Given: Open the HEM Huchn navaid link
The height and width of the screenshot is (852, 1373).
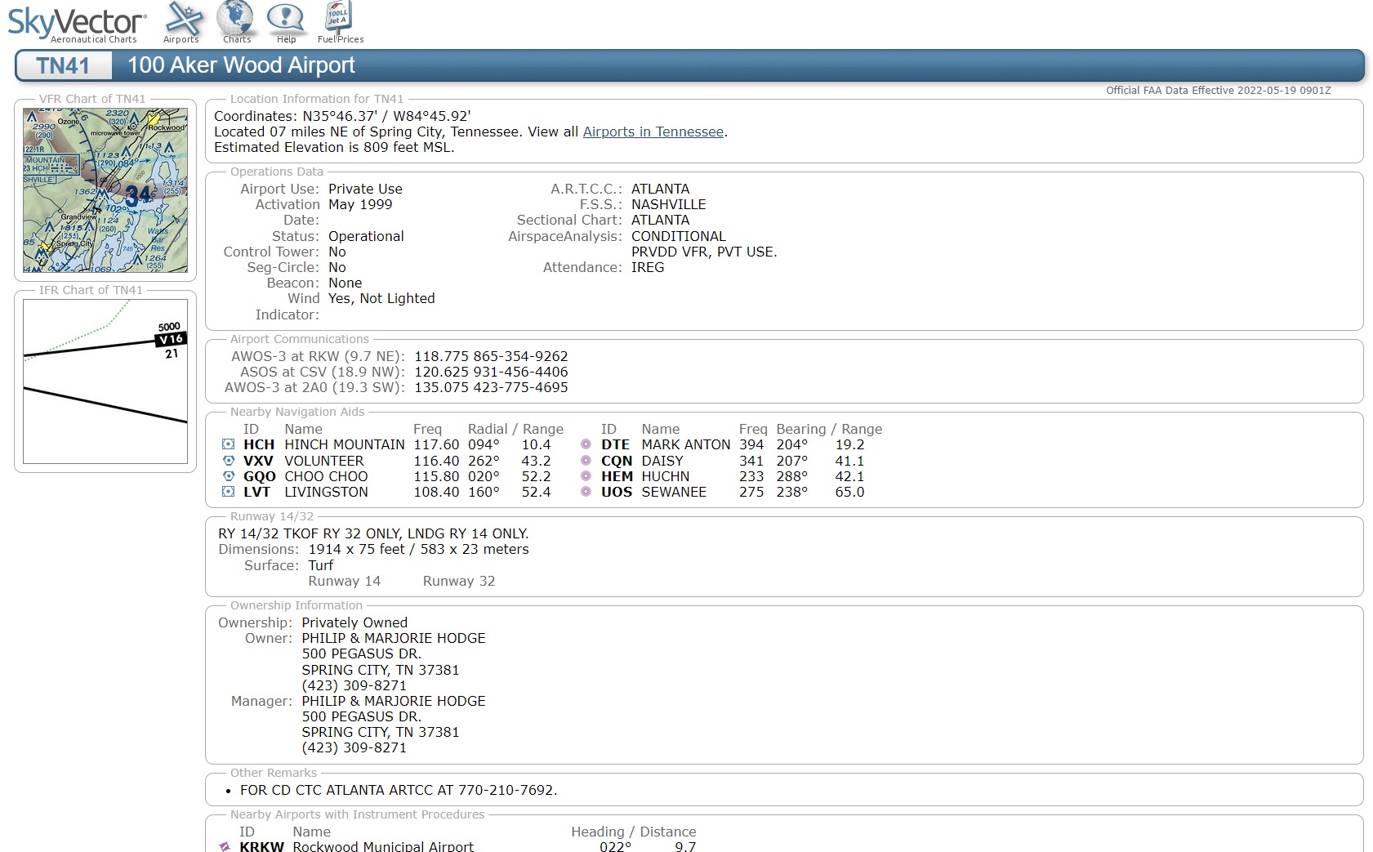Looking at the screenshot, I should pyautogui.click(x=617, y=476).
